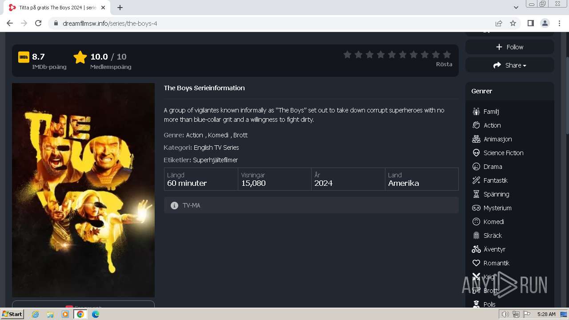Click the yellow member score star

[80, 57]
